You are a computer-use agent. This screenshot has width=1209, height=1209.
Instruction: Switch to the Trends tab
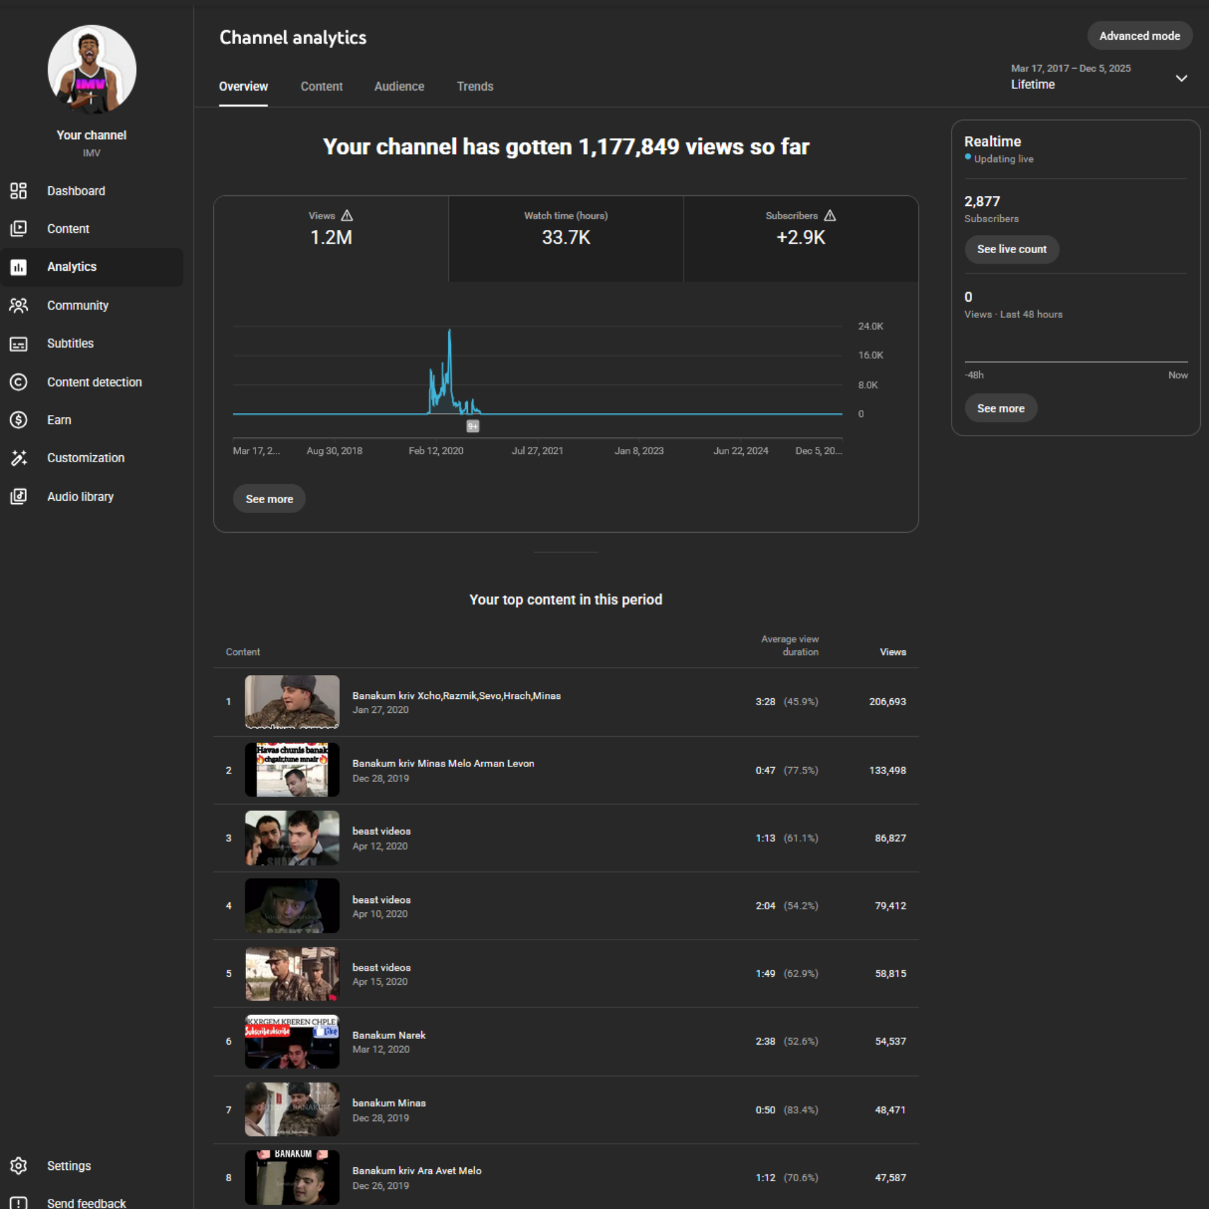pyautogui.click(x=475, y=86)
